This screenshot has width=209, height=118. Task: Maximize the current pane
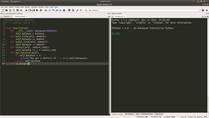tap(69, 10)
